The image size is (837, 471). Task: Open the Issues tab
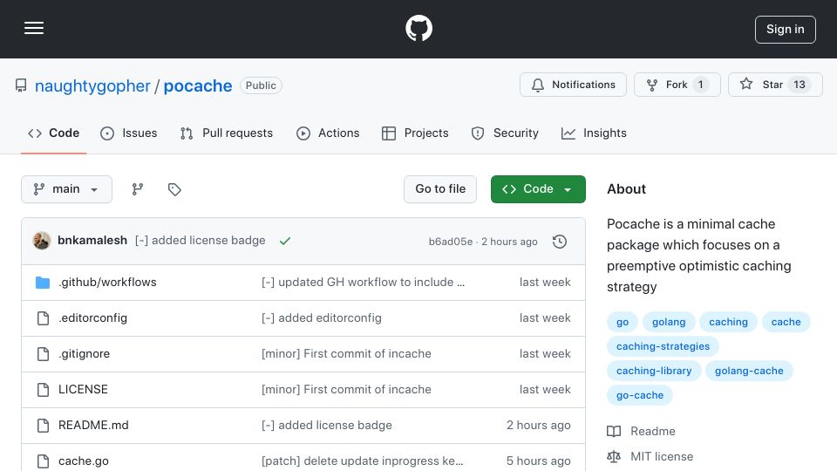point(129,133)
